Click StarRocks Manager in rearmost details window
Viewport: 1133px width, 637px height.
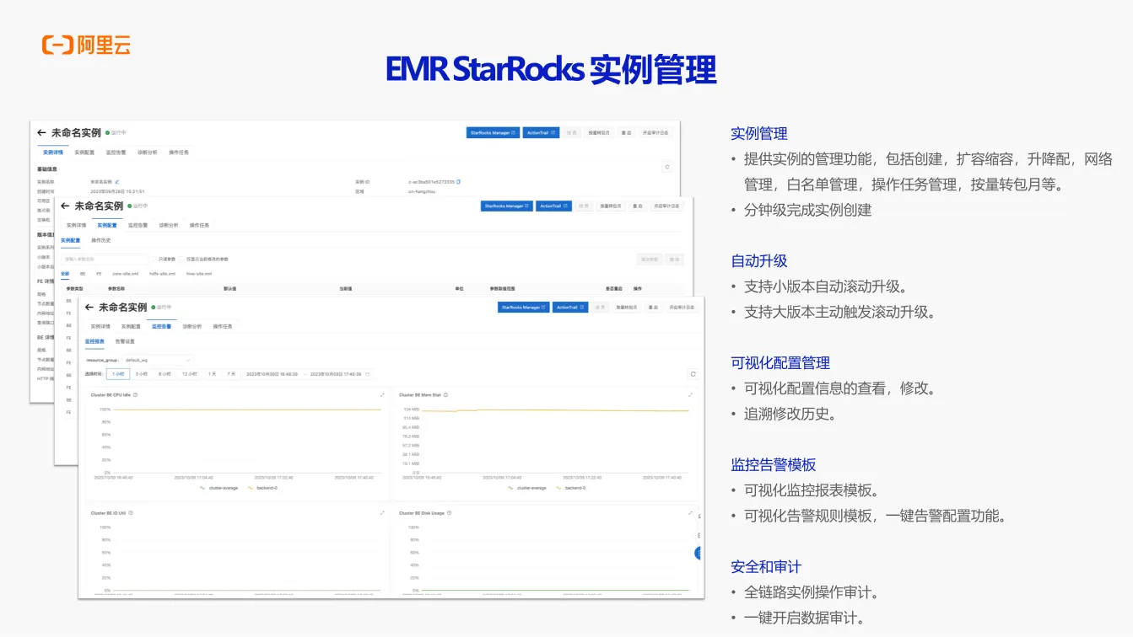493,132
